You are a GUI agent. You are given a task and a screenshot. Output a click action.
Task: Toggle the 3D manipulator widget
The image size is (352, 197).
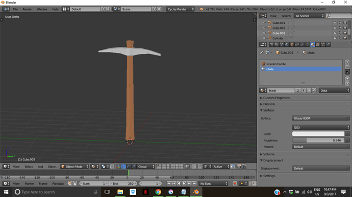[x=118, y=166]
